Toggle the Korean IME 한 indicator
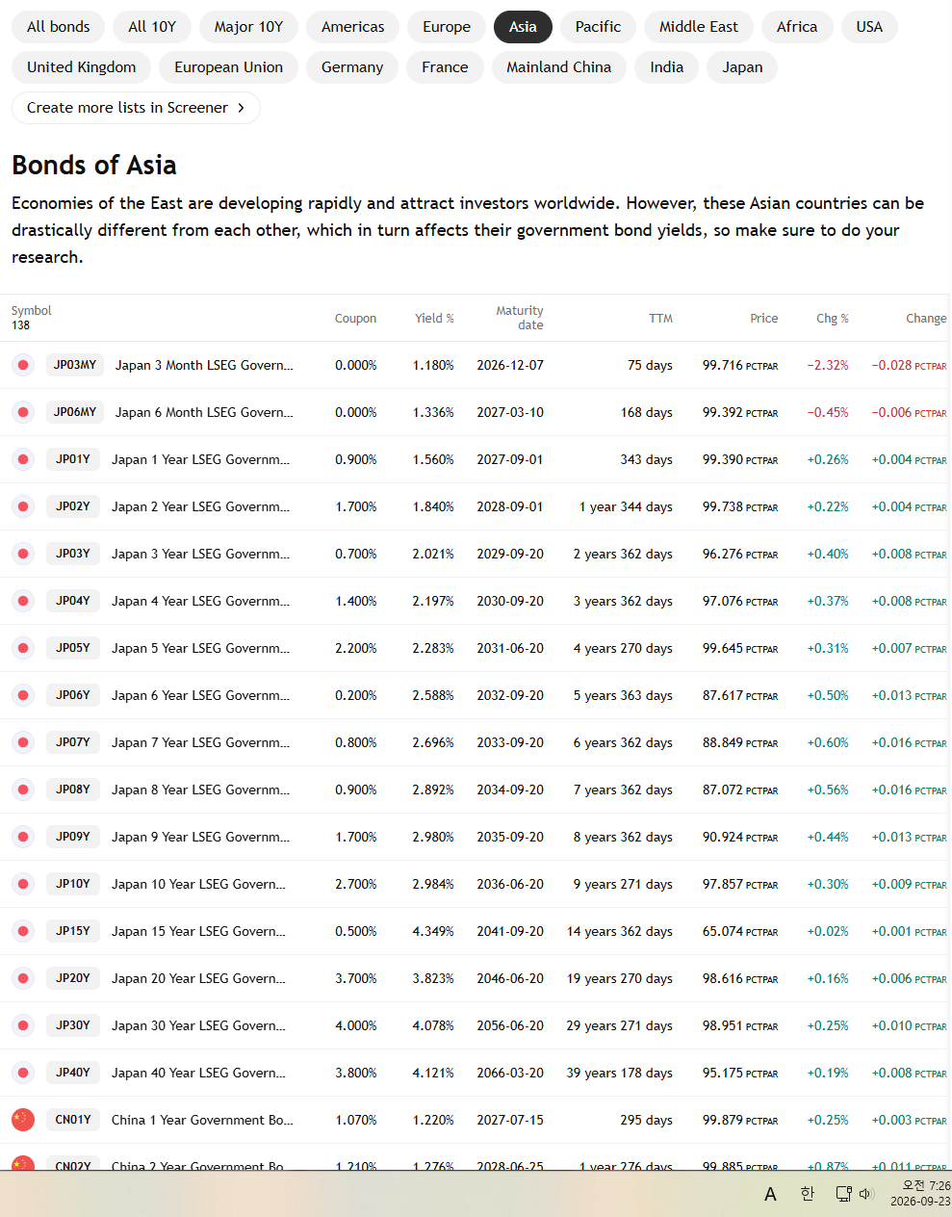This screenshot has height=1217, width=952. [x=807, y=1194]
